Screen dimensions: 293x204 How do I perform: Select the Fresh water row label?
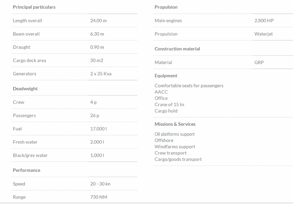[x=25, y=142]
